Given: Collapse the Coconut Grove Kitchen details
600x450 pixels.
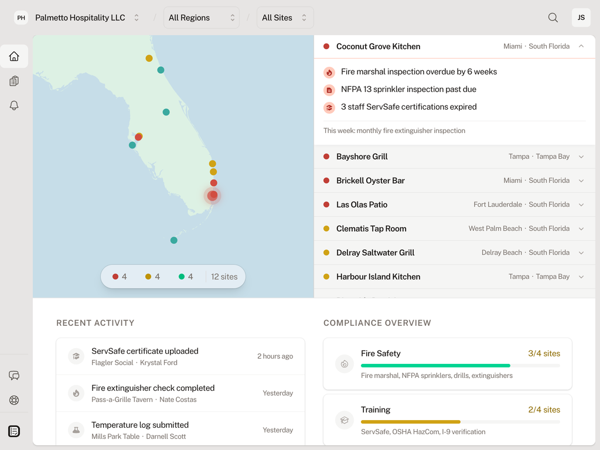Looking at the screenshot, I should point(581,46).
